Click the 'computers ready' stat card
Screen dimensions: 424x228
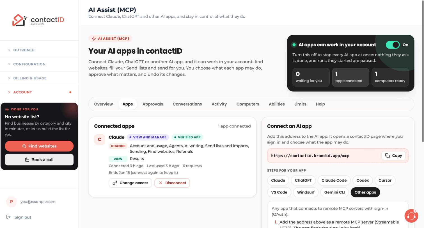point(390,77)
